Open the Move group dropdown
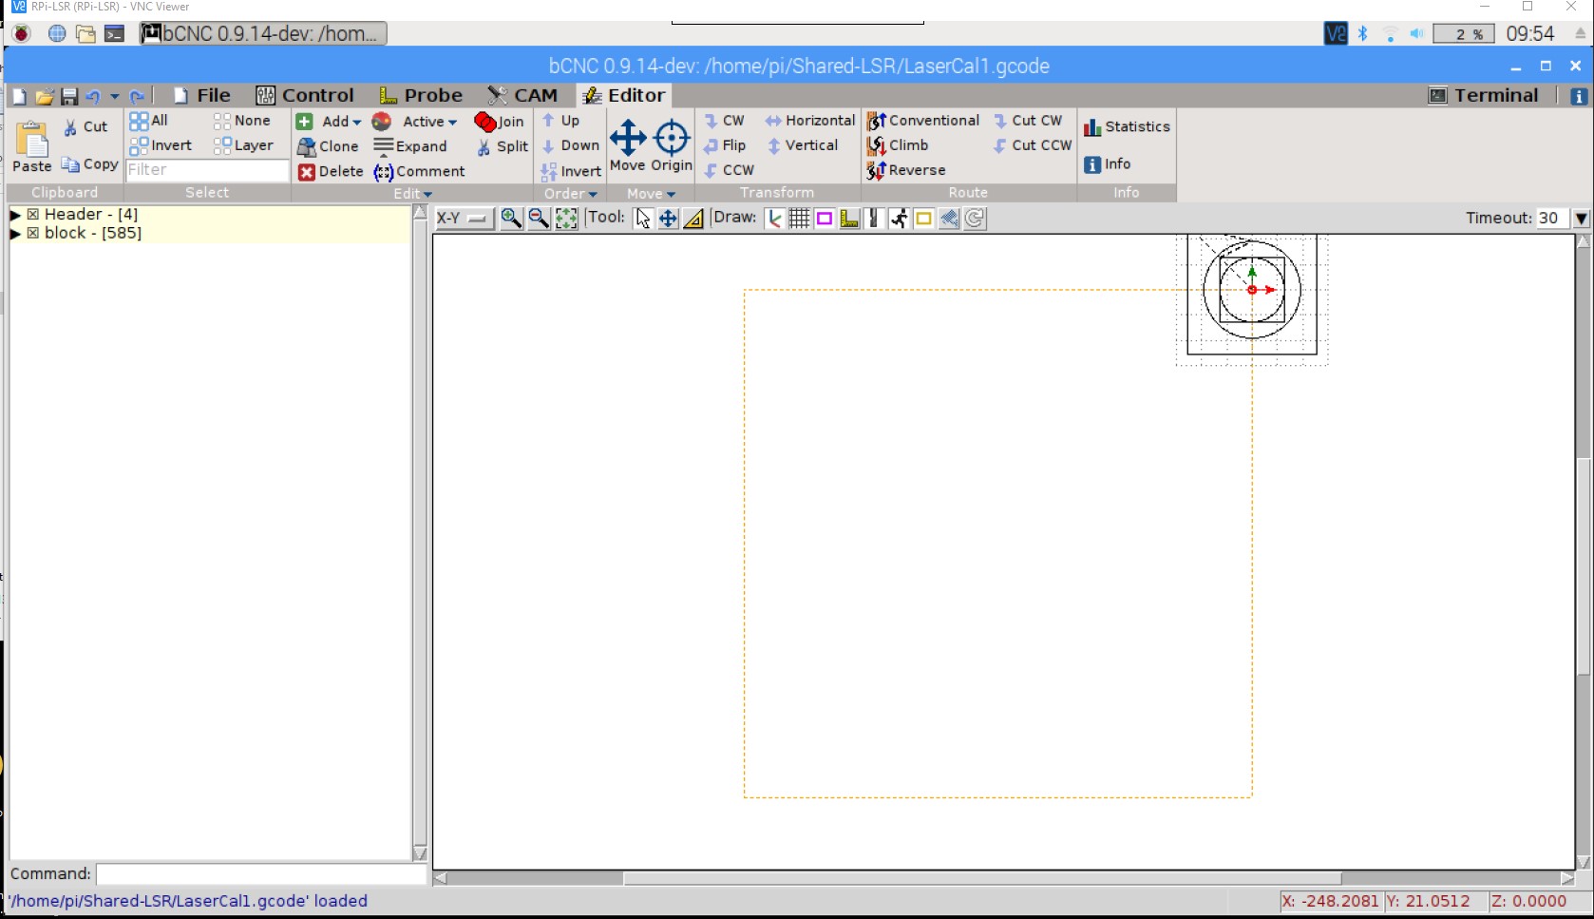 652,193
